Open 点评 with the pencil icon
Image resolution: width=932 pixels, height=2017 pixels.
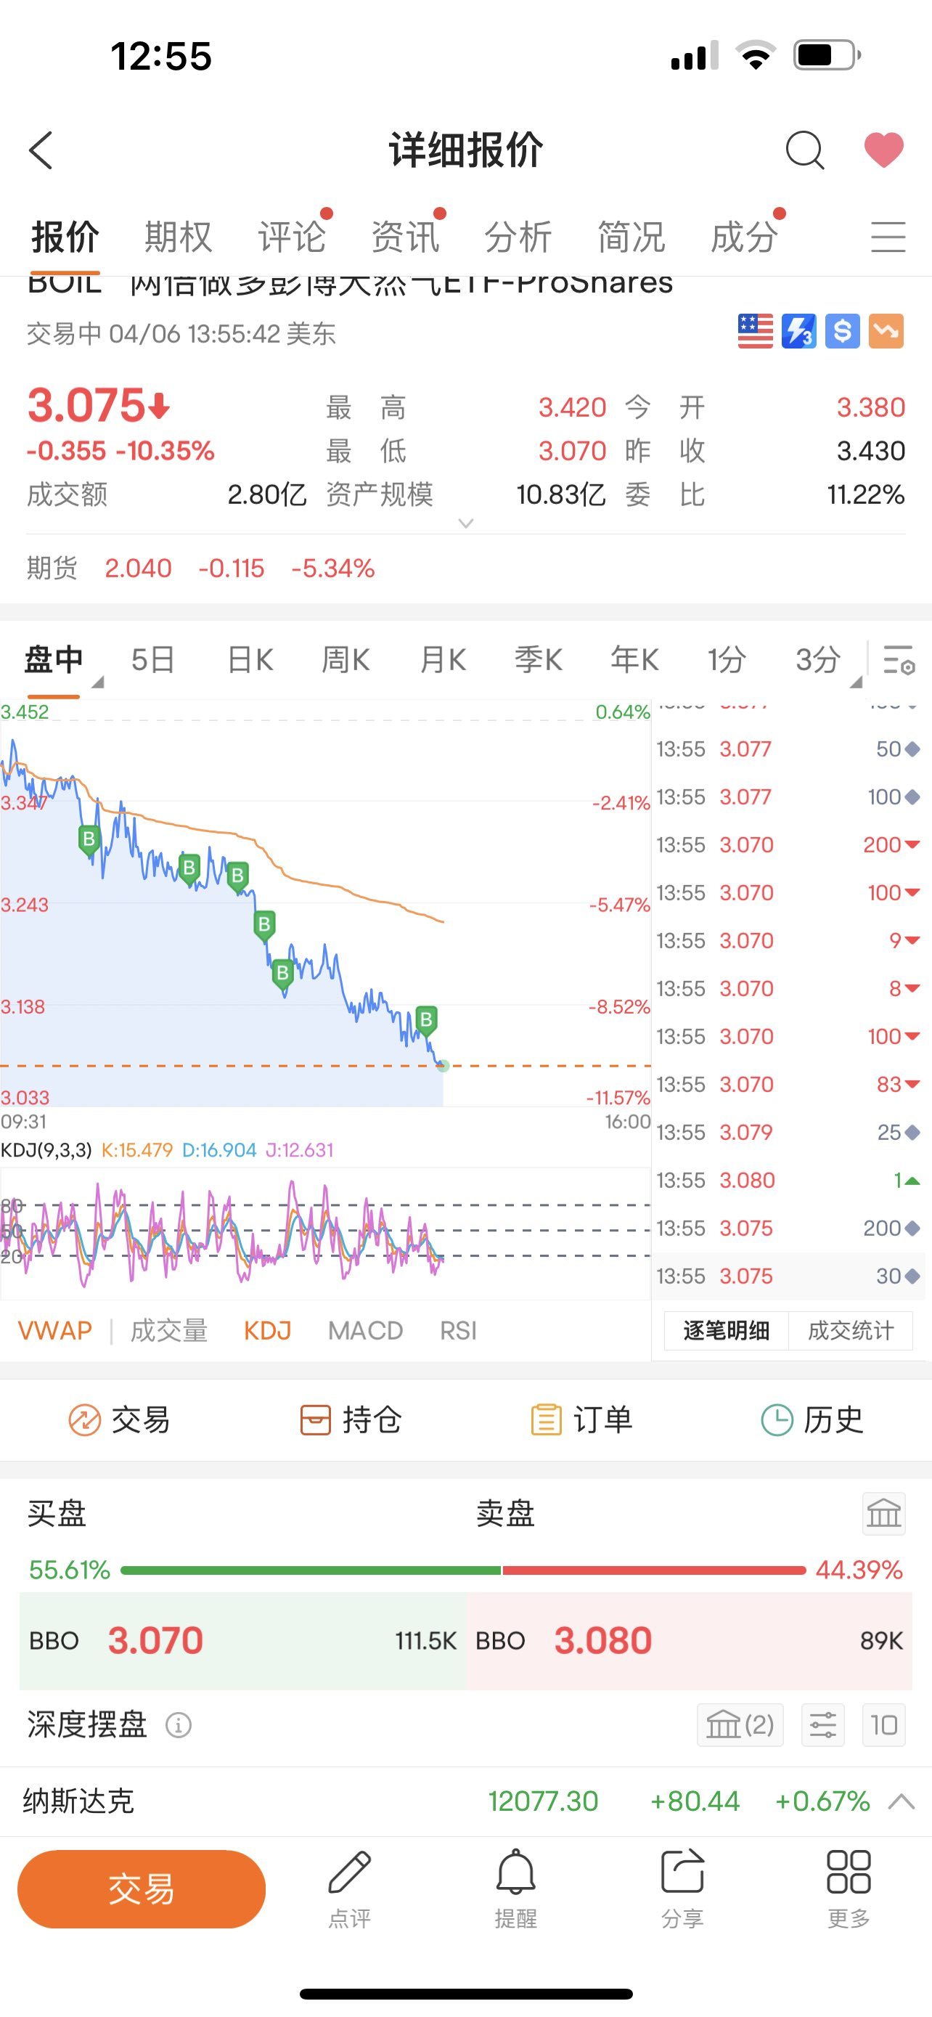[349, 1888]
